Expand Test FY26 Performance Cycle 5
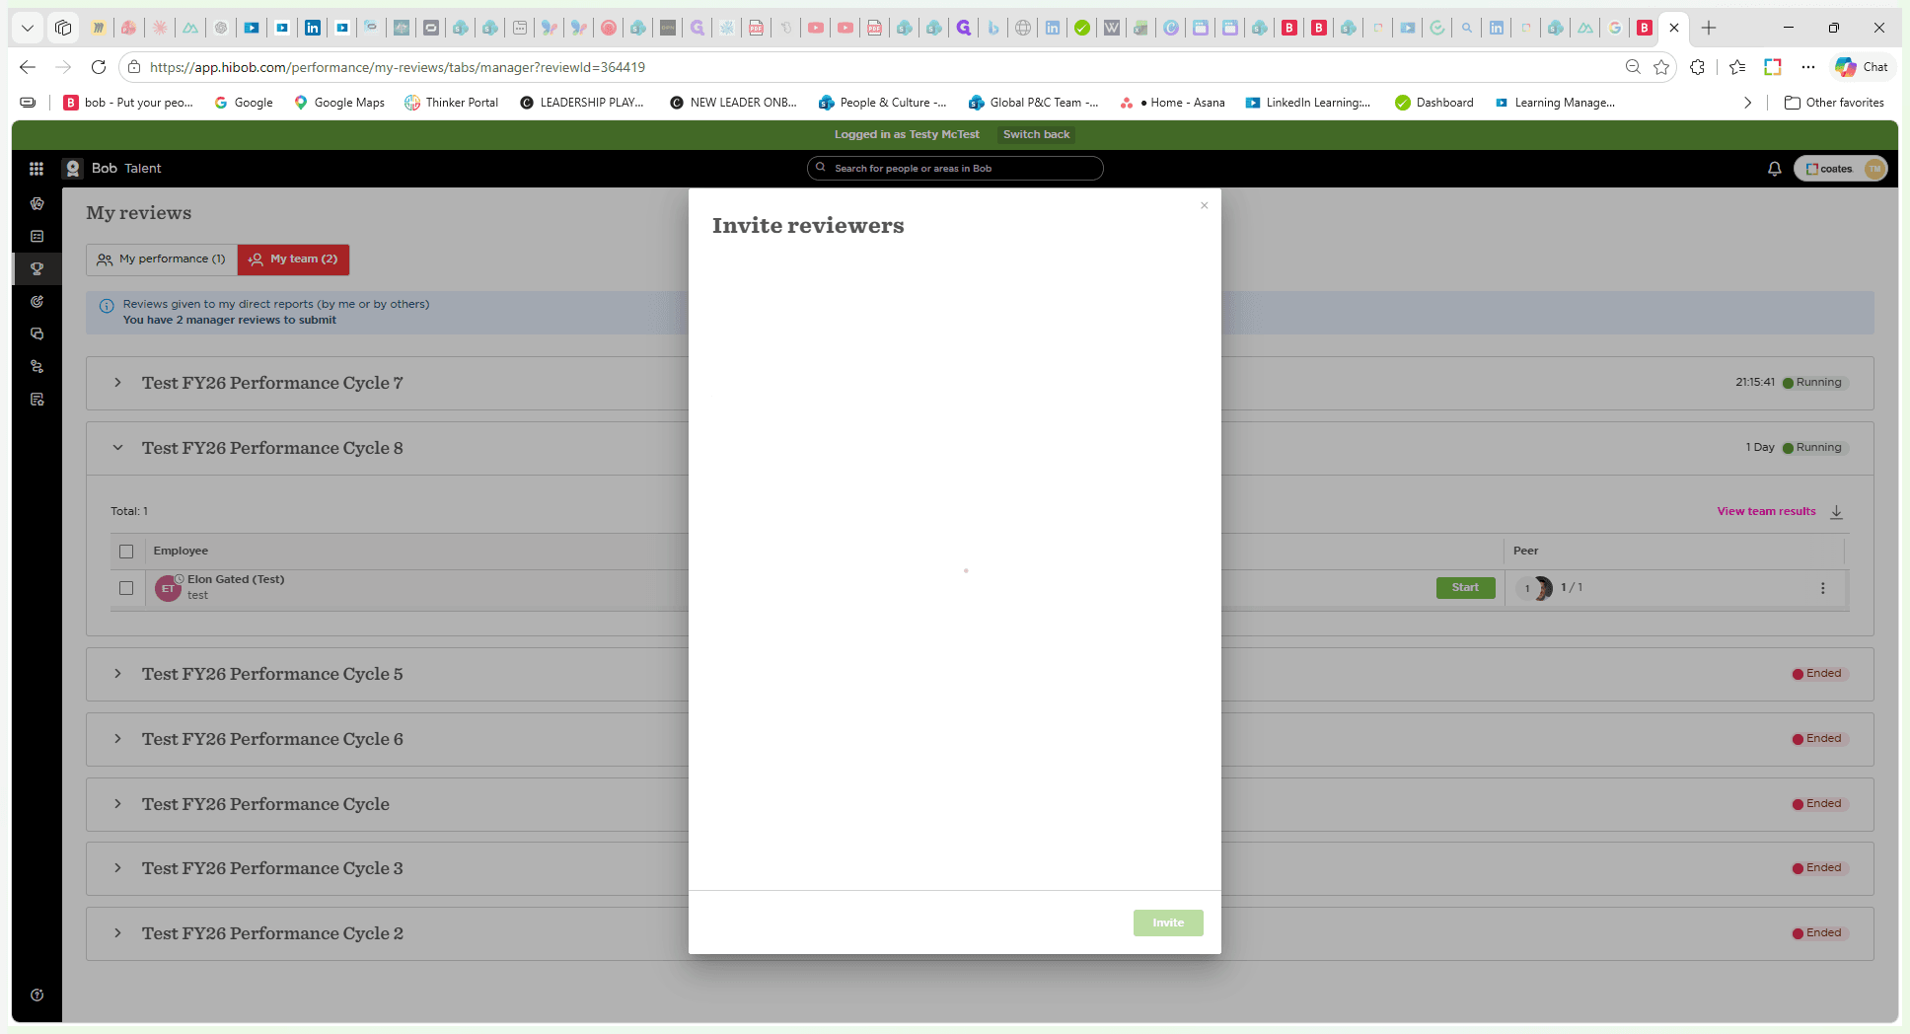The height and width of the screenshot is (1034, 1910). tap(117, 674)
